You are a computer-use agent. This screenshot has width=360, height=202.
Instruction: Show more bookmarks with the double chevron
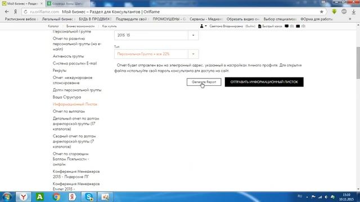350,19
